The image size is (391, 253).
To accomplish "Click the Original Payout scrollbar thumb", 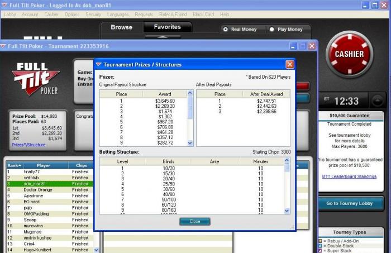I will [190, 108].
